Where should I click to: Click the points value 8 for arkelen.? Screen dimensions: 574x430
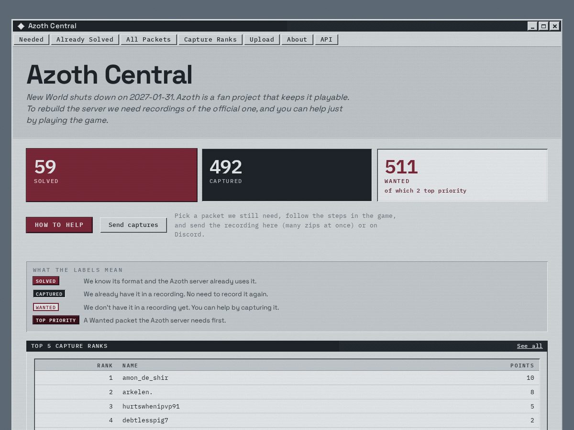532,392
